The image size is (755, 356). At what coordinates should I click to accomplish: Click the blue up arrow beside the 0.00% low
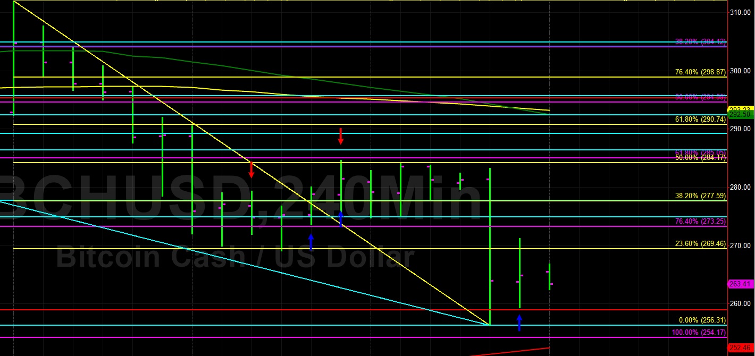click(x=519, y=323)
